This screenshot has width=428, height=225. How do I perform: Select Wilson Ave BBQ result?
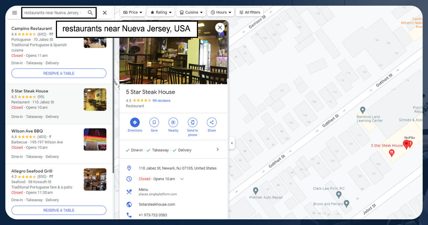[27, 131]
